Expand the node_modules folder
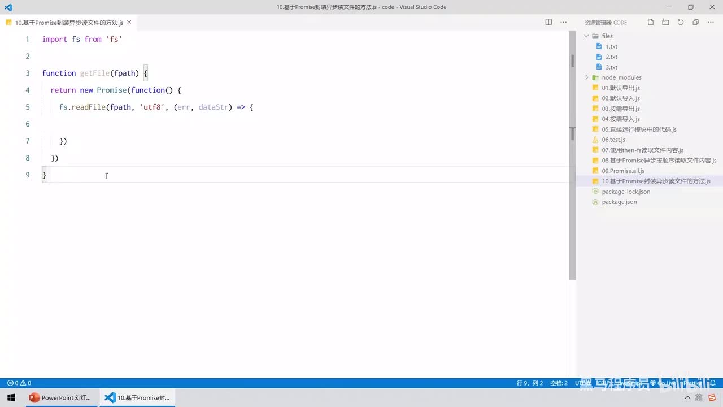 [x=586, y=77]
